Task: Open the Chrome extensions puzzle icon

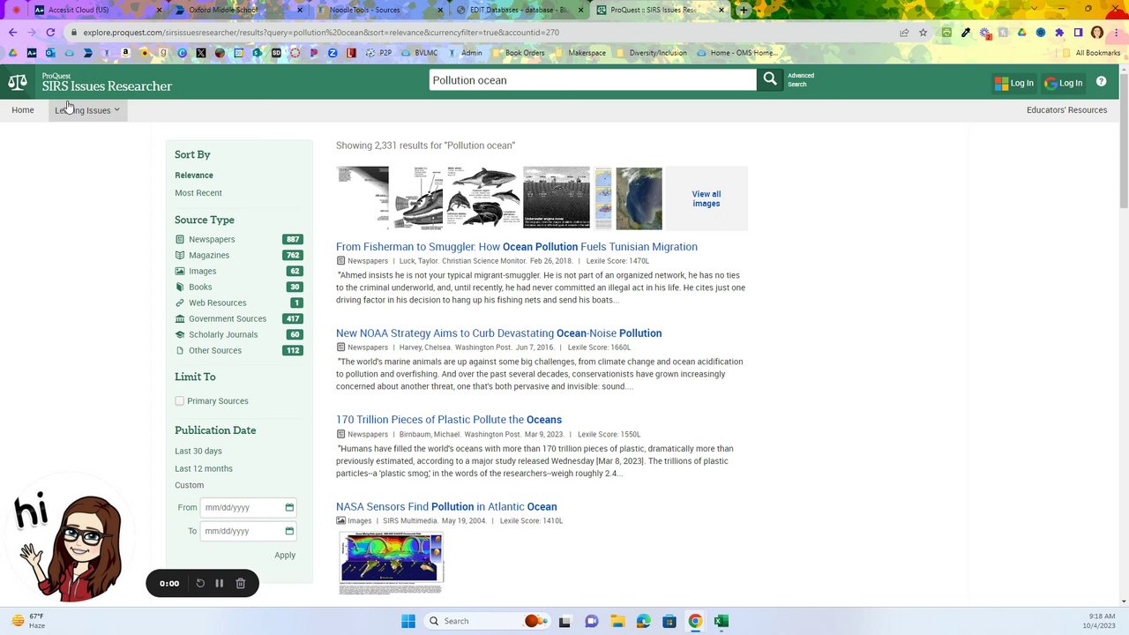Action: tap(1059, 33)
